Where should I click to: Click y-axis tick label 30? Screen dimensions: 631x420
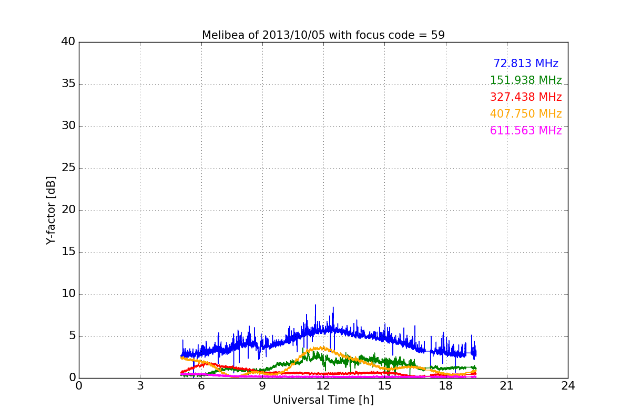68,126
